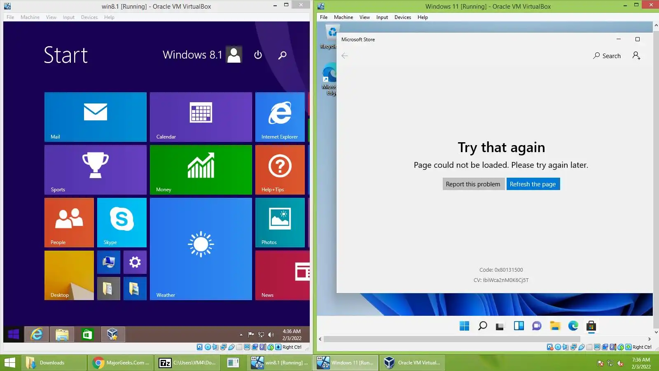Click the Start button in win8.1 taskbar
This screenshot has height=371, width=659.
coord(13,334)
